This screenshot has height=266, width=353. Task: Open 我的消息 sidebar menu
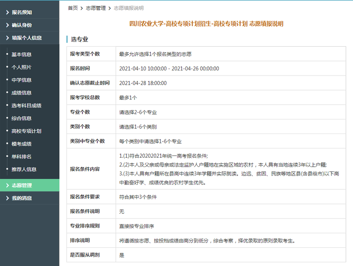click(29, 198)
